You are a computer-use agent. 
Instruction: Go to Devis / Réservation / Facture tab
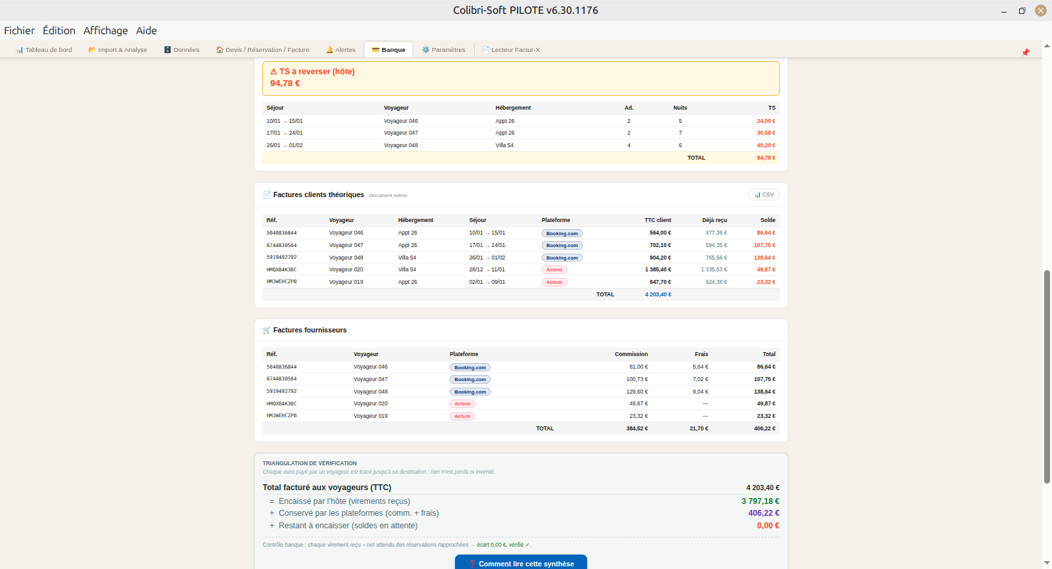pyautogui.click(x=262, y=50)
